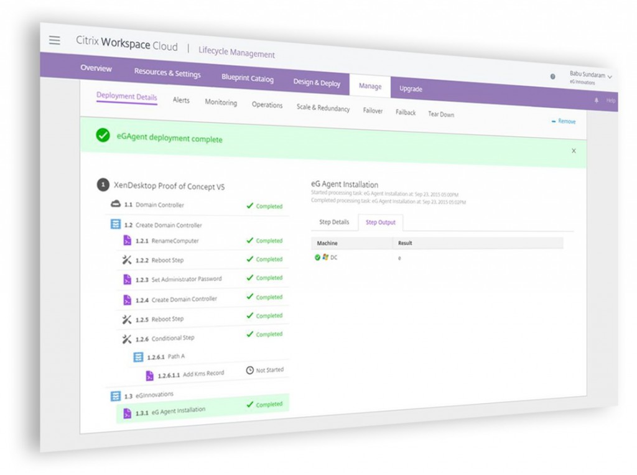Click script icon for Add Kms Record
This screenshot has width=637, height=475.
coord(150,376)
